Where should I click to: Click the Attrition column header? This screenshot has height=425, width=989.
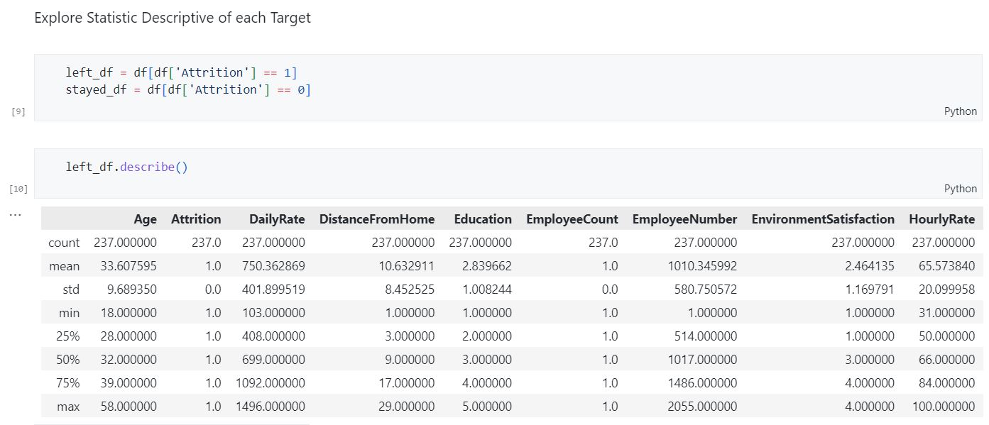196,219
